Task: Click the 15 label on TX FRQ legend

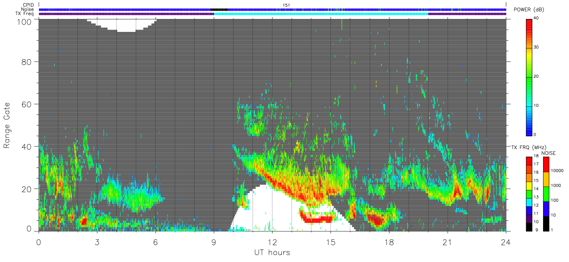Action: [536, 181]
